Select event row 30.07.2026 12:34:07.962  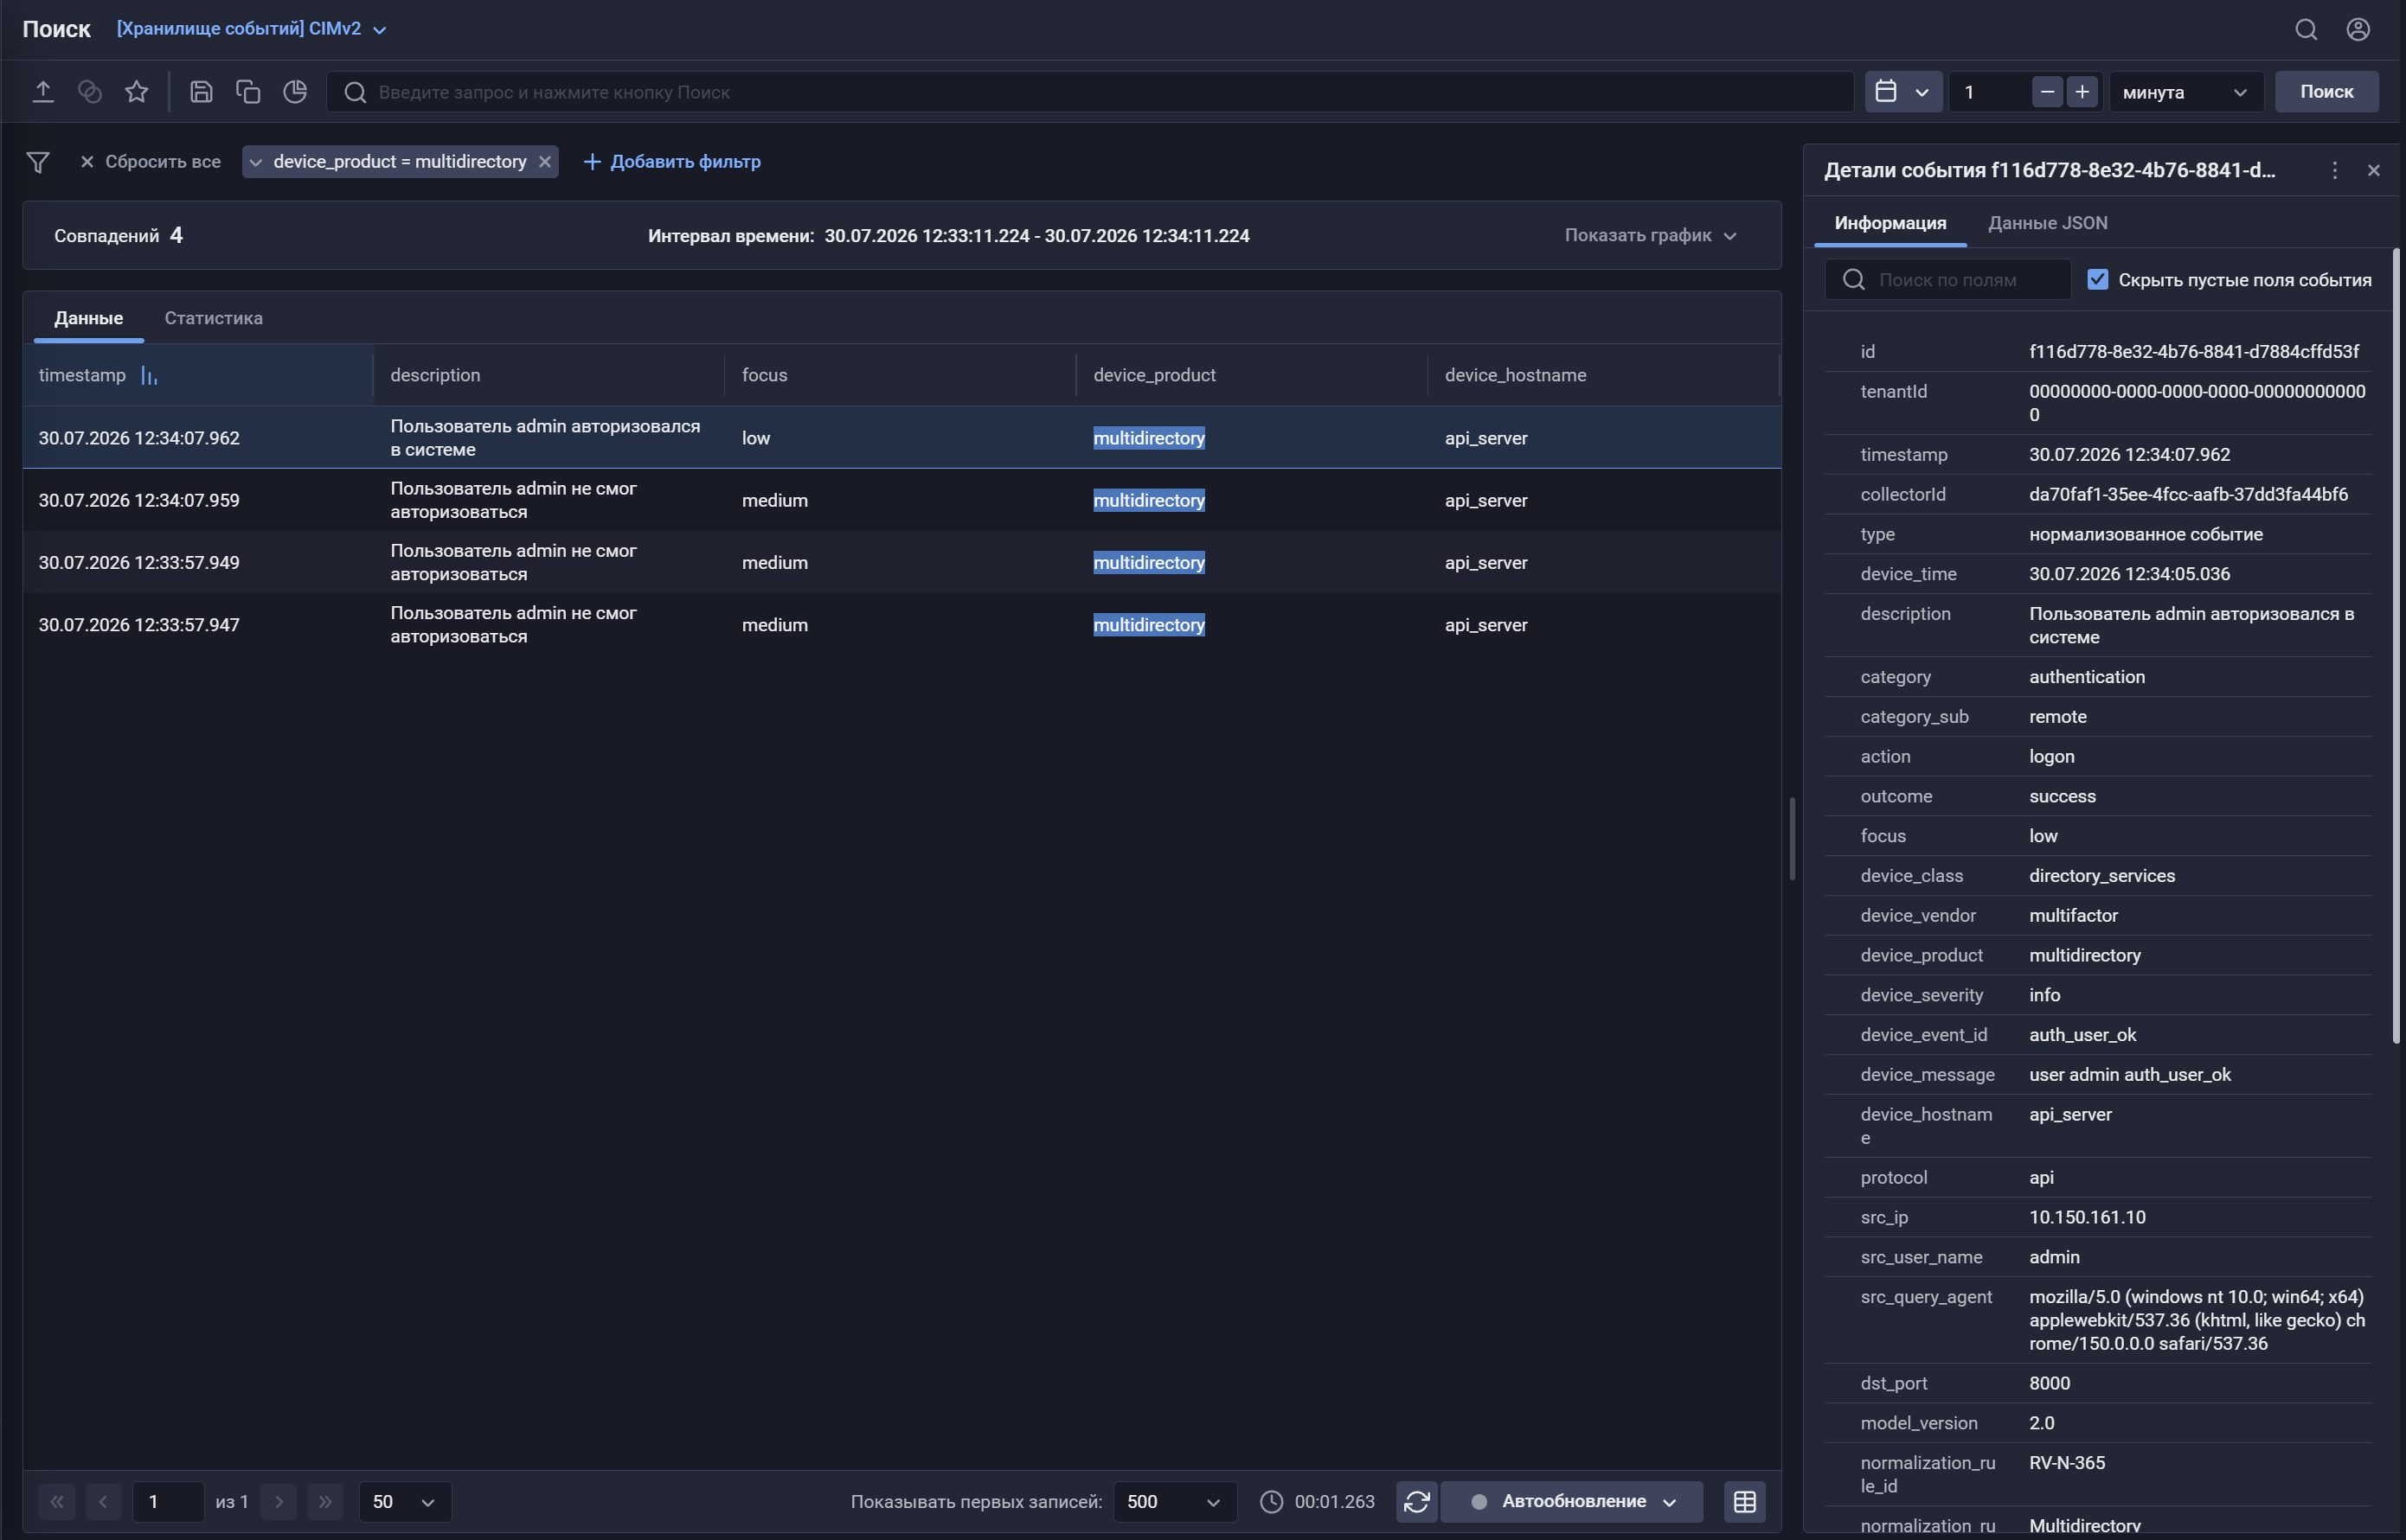[901, 438]
